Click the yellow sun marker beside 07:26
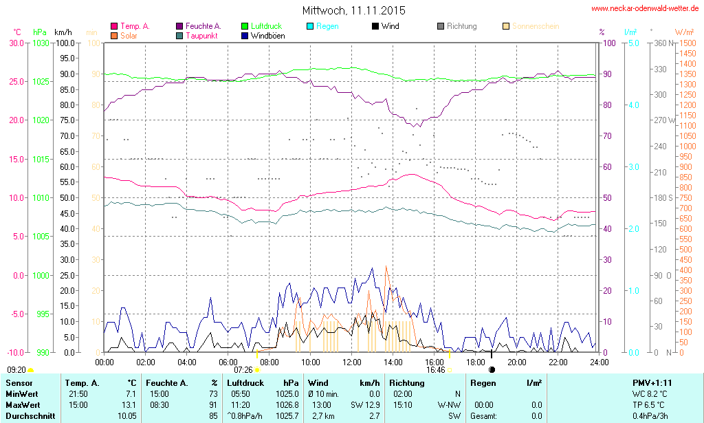 point(258,370)
